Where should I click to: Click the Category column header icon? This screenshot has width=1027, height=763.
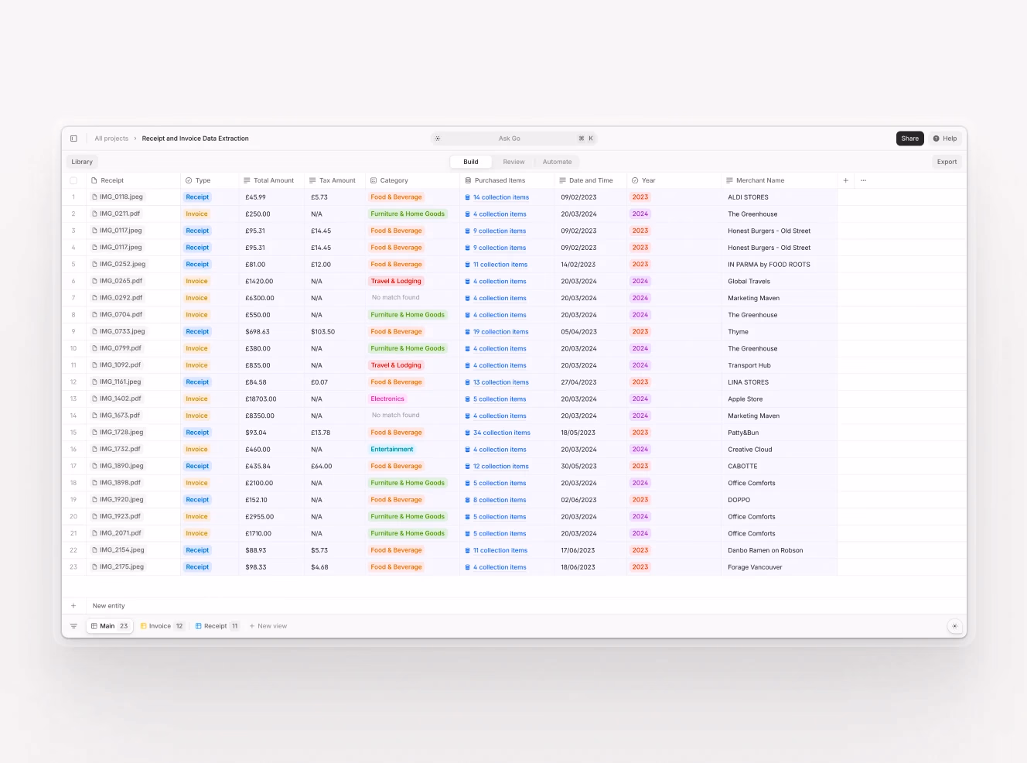[x=374, y=180]
